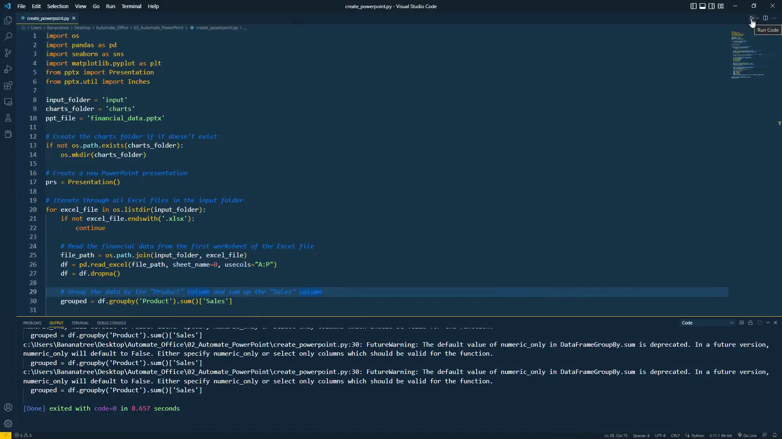Screen dimensions: 782x439
Task: Open the Source Control view
Action: [x=8, y=53]
